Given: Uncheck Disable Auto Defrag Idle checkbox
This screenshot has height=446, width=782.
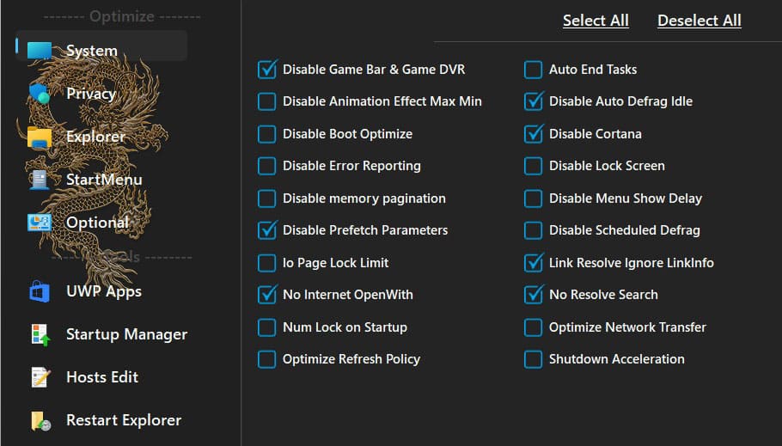Looking at the screenshot, I should [x=533, y=101].
